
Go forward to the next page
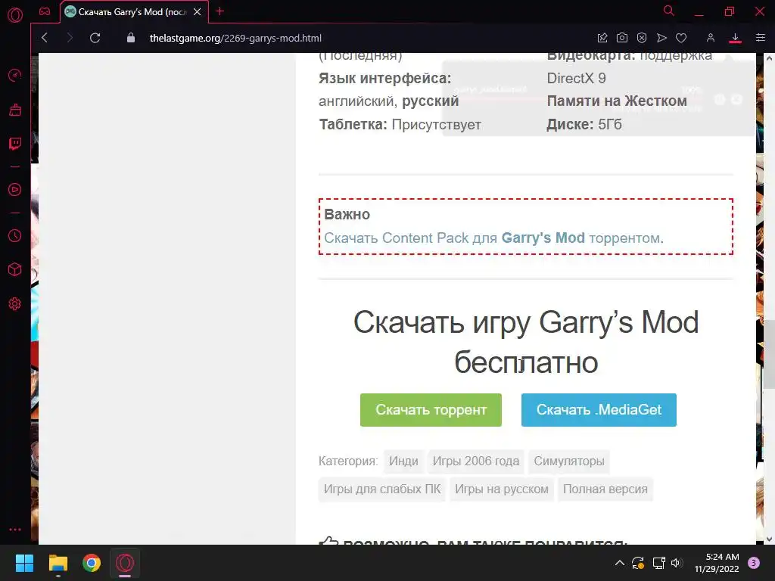[69, 38]
